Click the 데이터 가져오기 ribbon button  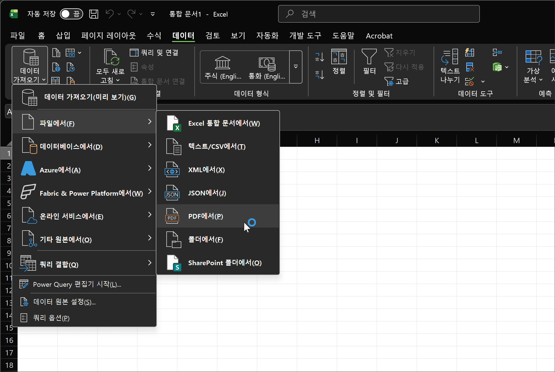30,65
